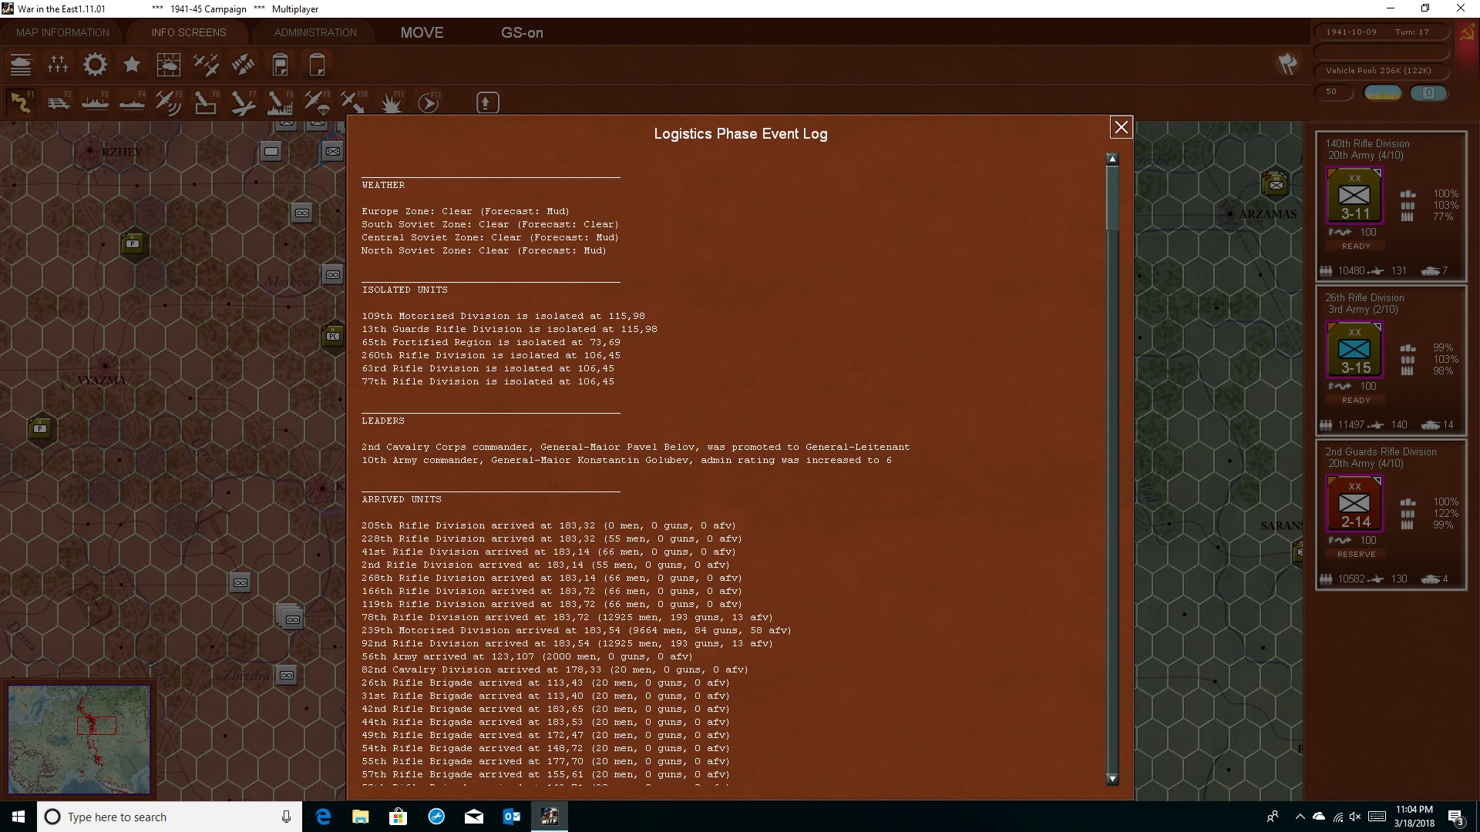This screenshot has height=832, width=1480.
Task: Select the P unit counter near Rzhev
Action: coord(133,243)
